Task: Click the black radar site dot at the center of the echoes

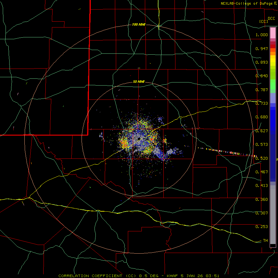Action: click(x=139, y=138)
